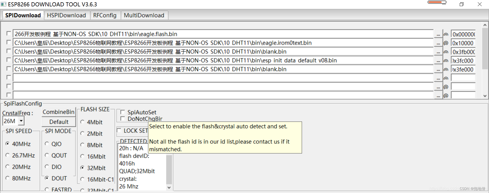Toggle checkbox of blank.bin row at 0x3fe000
The width and height of the screenshot is (489, 193).
click(x=9, y=69)
